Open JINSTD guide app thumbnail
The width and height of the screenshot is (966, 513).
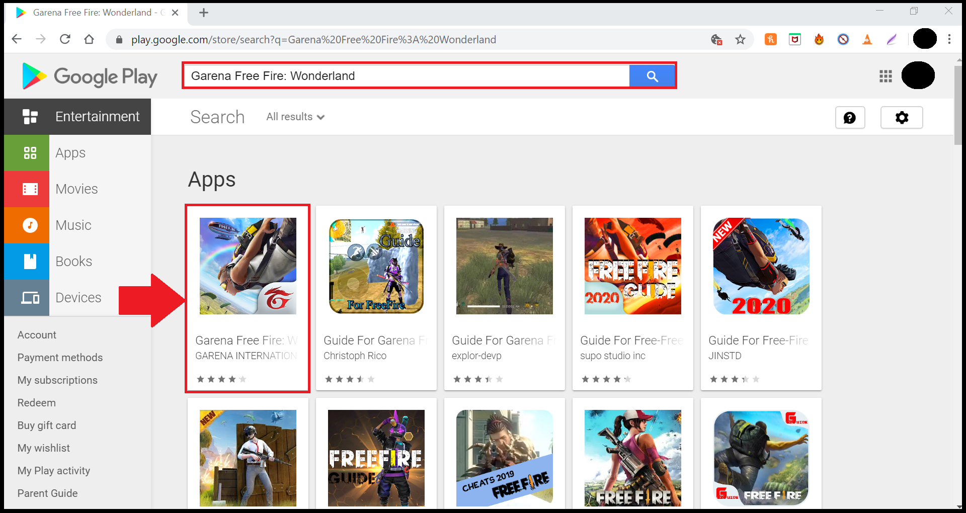(x=761, y=266)
